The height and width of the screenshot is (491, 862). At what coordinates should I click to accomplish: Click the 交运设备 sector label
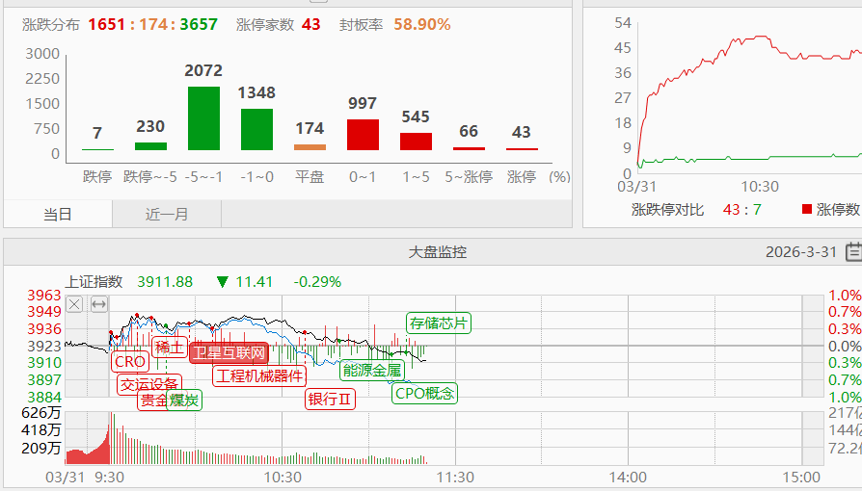tap(148, 384)
